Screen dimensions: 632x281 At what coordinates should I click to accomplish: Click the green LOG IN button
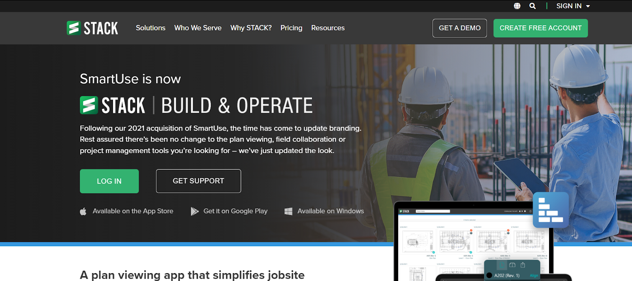click(x=109, y=181)
